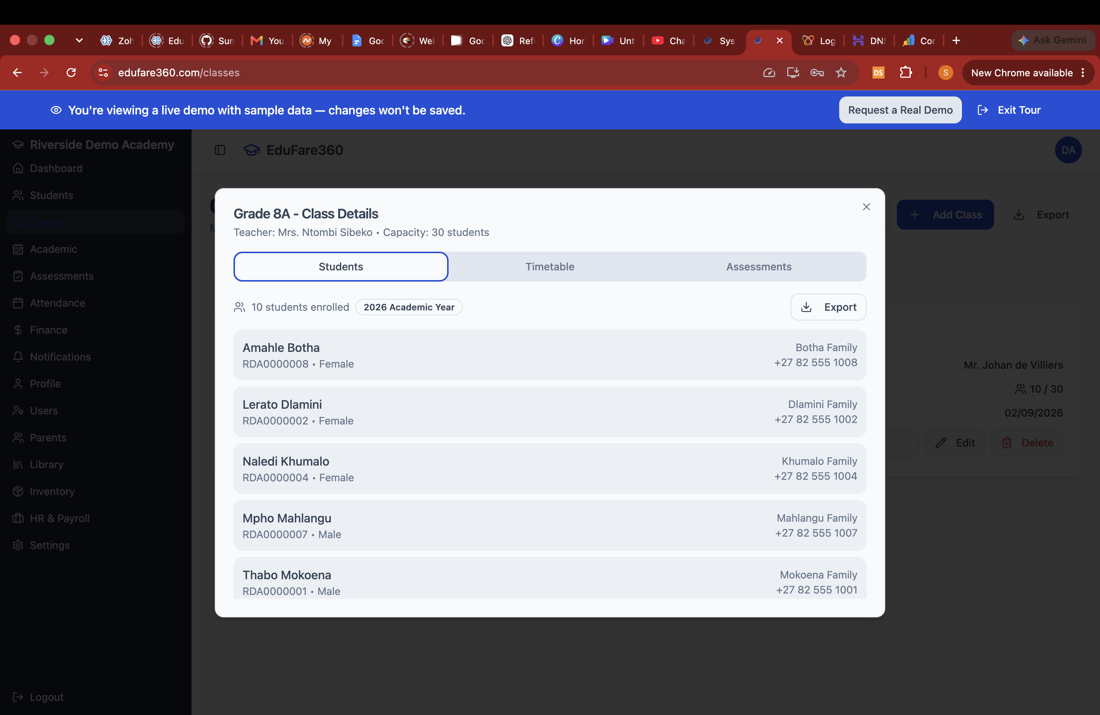1100x715 pixels.
Task: Open the Chrome three-dot menu
Action: (x=1083, y=73)
